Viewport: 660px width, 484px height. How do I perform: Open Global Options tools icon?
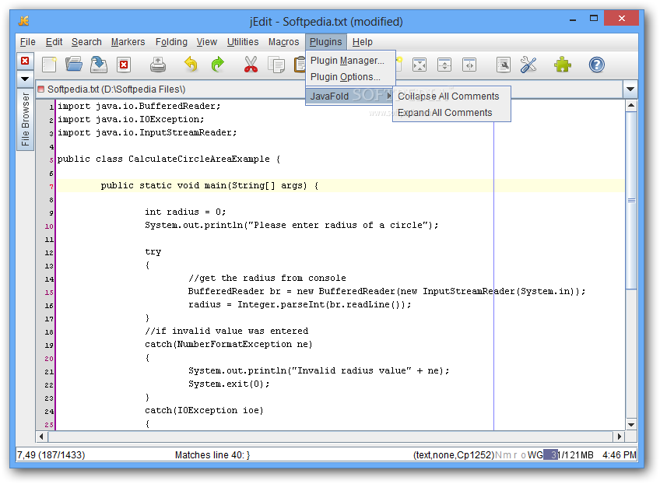click(x=528, y=65)
